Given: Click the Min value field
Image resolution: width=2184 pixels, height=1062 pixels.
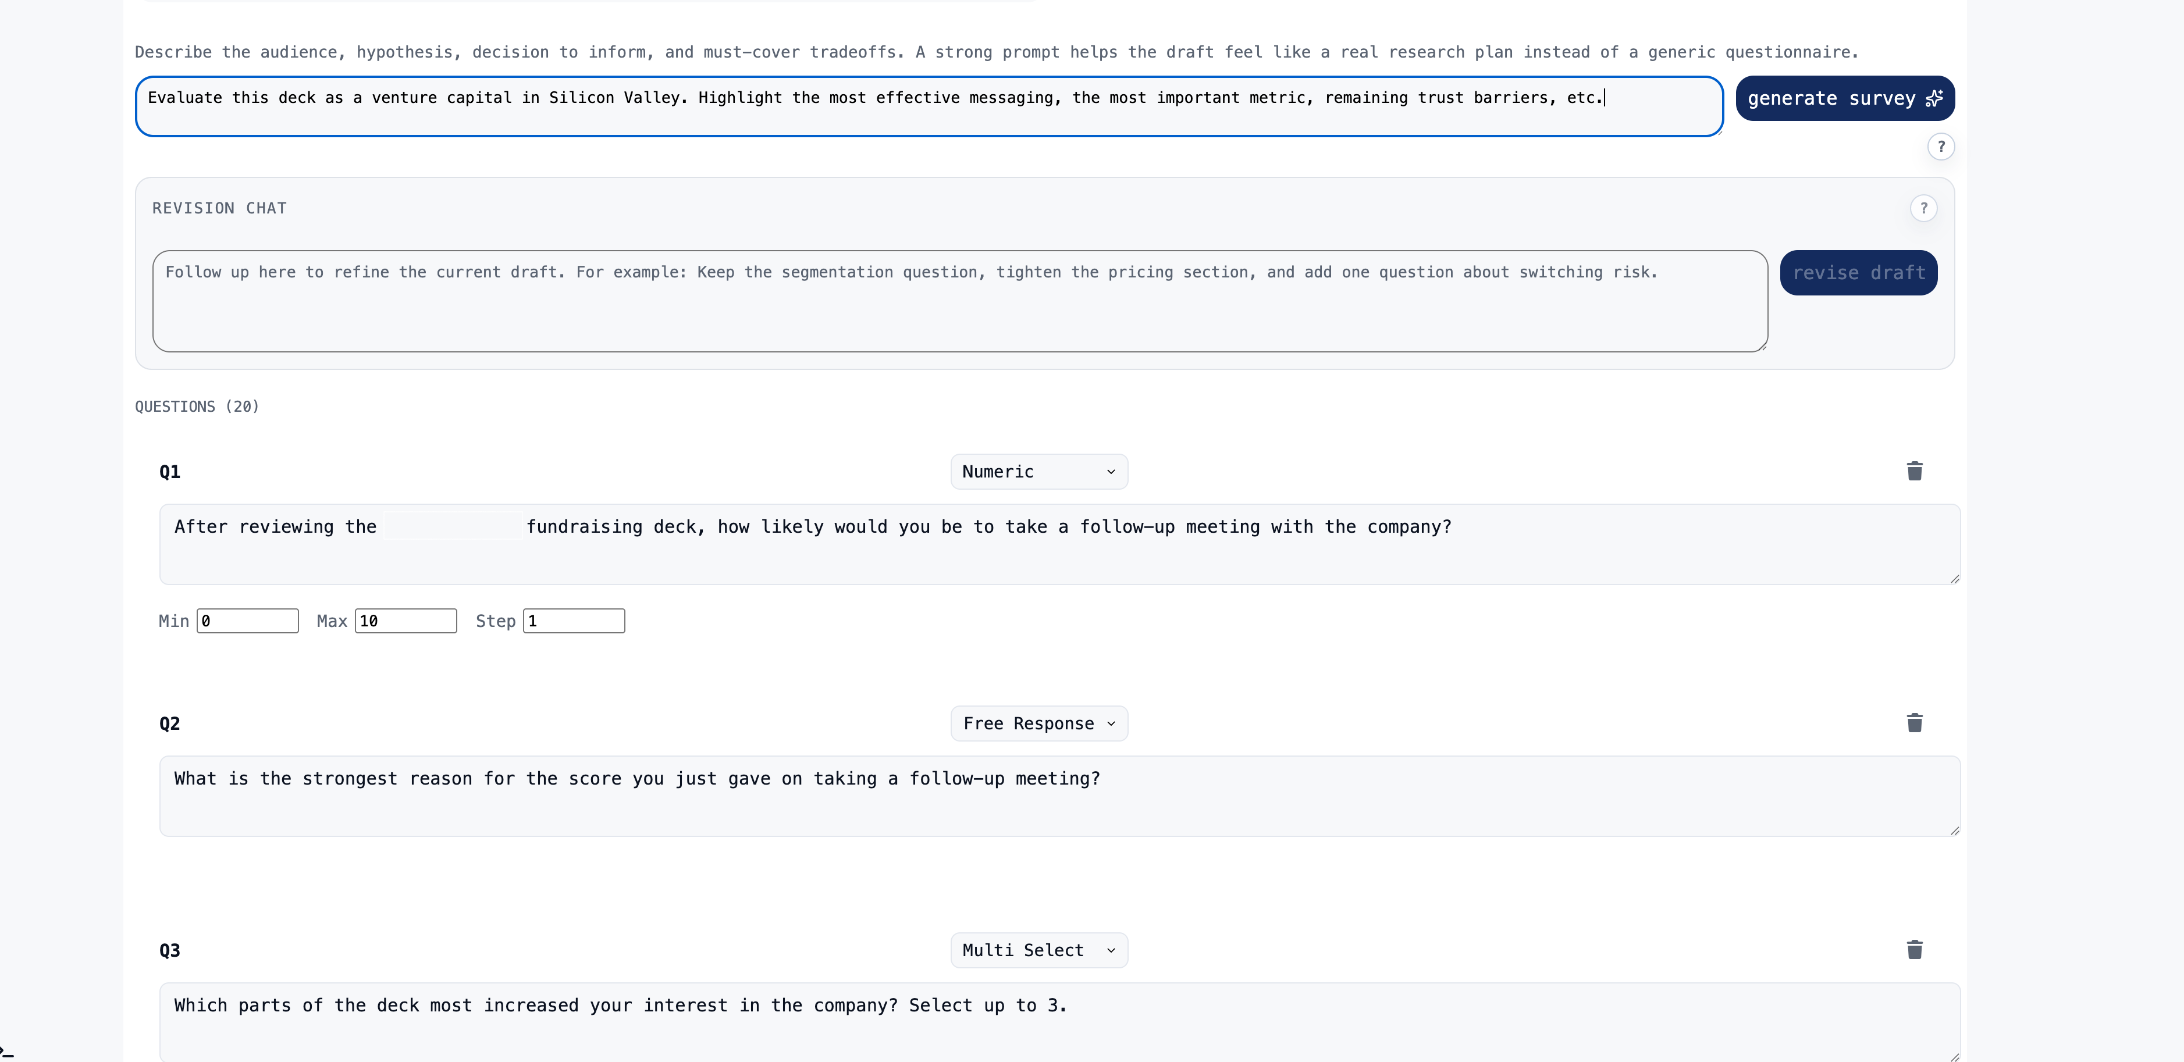Looking at the screenshot, I should pos(248,621).
